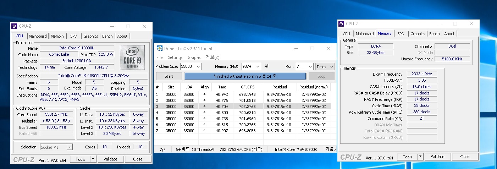The width and height of the screenshot is (497, 169).
Task: Open SPD tab in right CPU-Z window
Action: [401, 34]
